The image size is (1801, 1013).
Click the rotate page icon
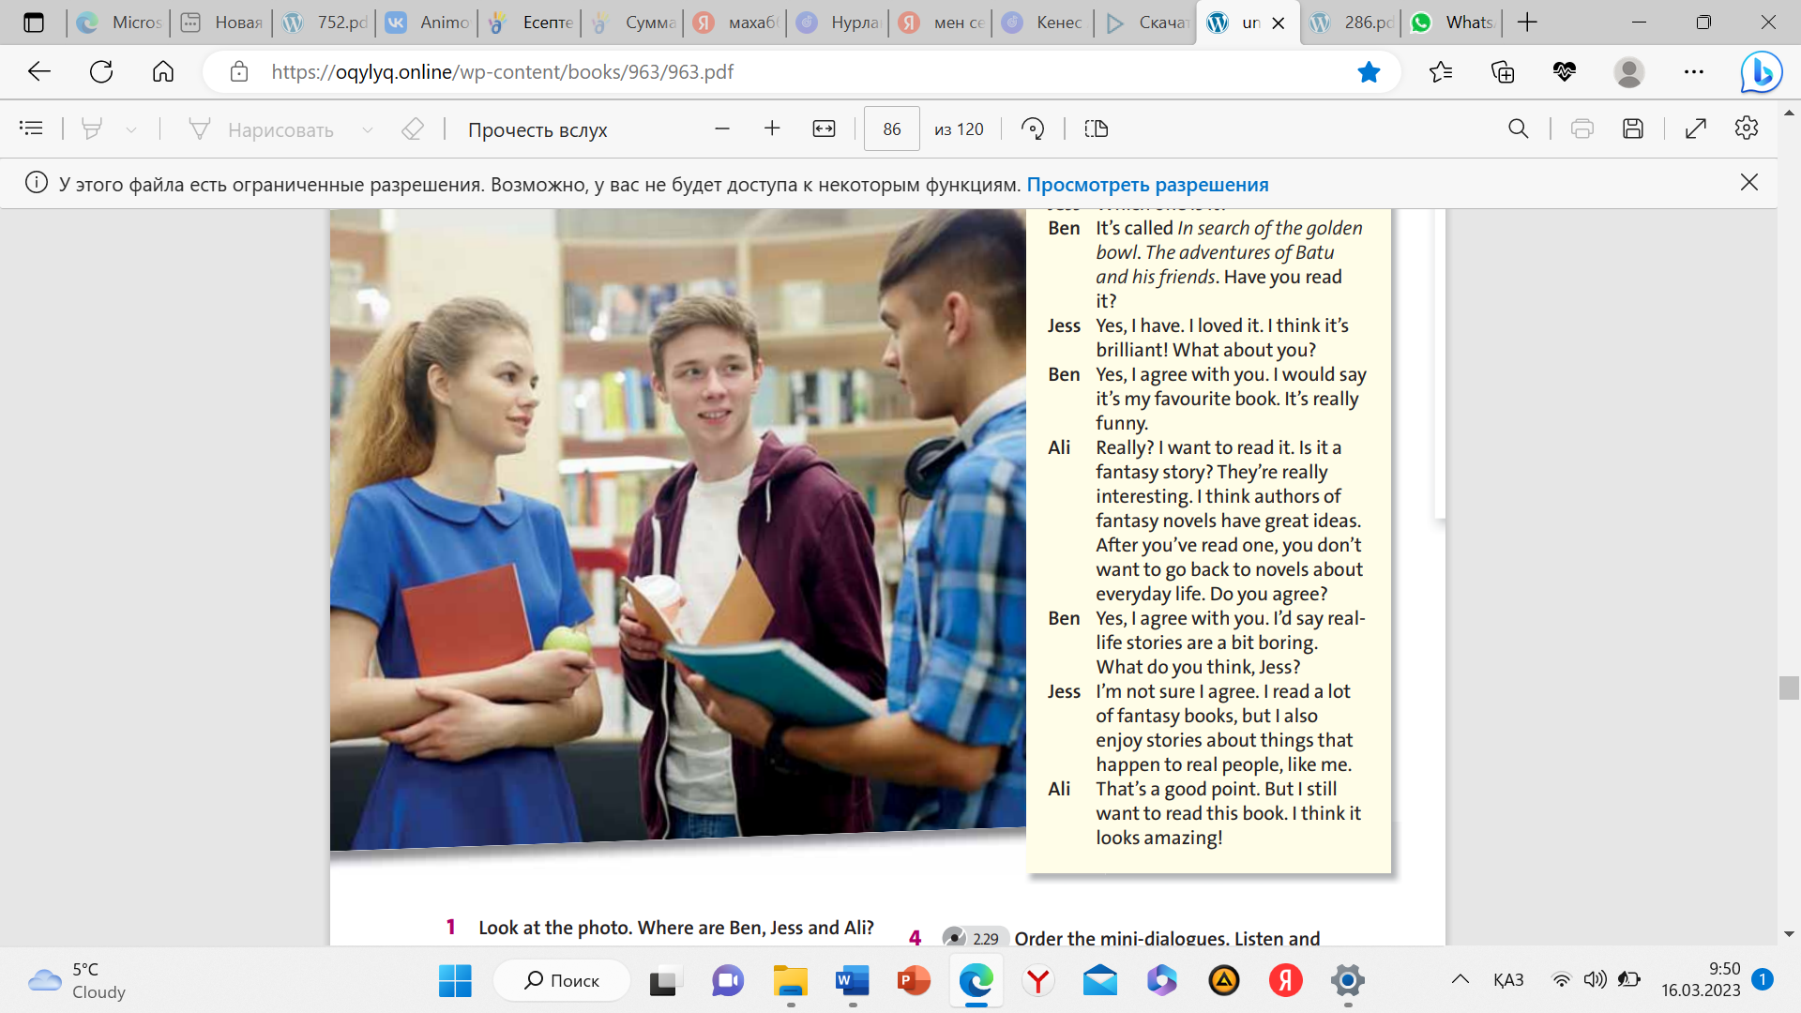(x=1033, y=129)
